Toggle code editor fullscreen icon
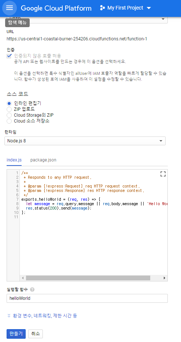This screenshot has height=342, width=181. point(163,174)
